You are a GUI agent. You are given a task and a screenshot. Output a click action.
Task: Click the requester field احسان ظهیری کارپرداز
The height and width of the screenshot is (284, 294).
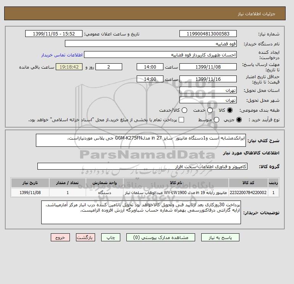160,55
